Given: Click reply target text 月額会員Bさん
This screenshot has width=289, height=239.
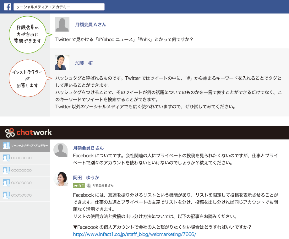Looking at the screenshot, I should [103, 186].
